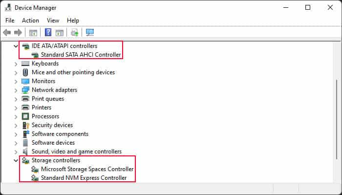
Task: Select the Print queues label
Action: (48, 99)
